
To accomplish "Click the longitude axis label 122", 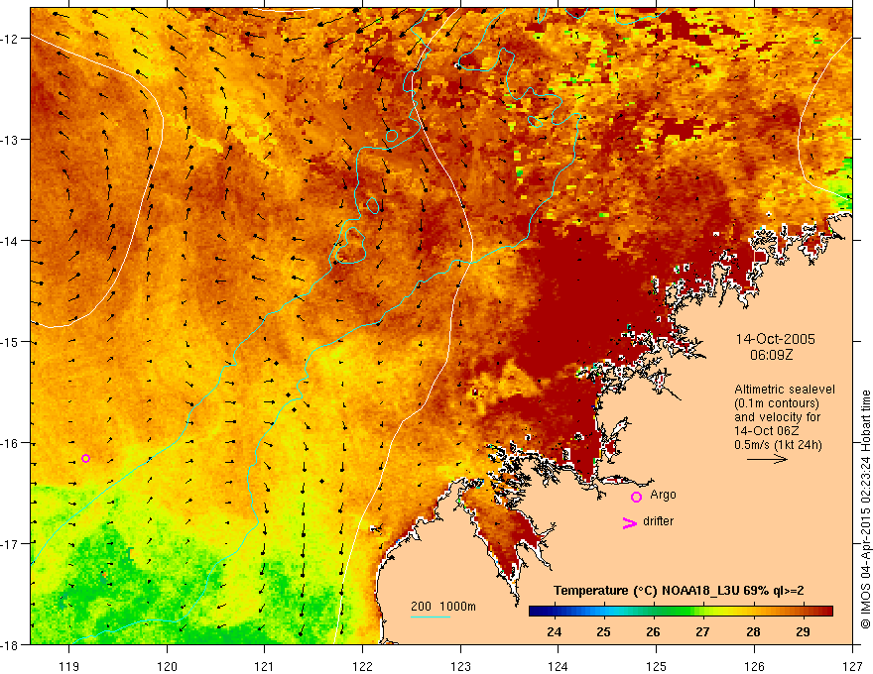I will pyautogui.click(x=362, y=666).
